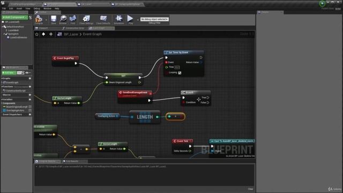Click the Set Timer by Event node header

point(184,53)
